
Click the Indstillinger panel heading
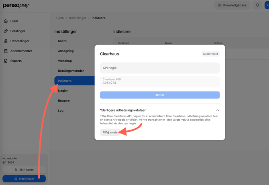(65, 32)
